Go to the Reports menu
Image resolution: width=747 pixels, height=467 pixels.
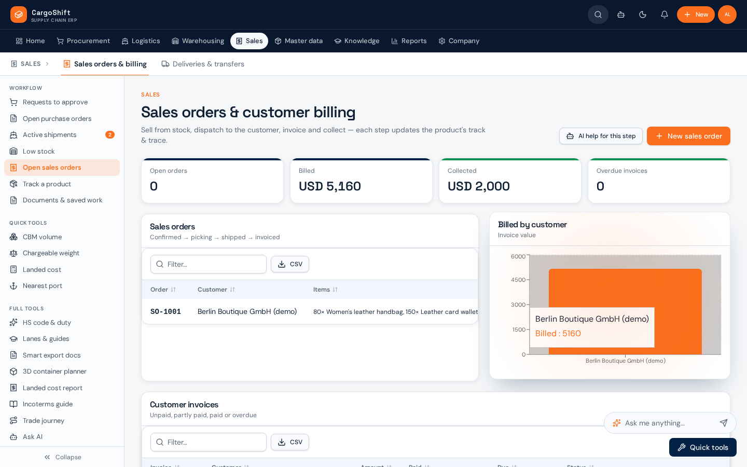409,41
